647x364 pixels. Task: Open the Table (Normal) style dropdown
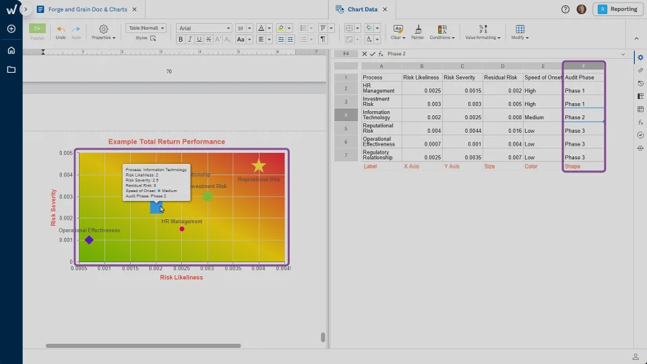tap(146, 28)
